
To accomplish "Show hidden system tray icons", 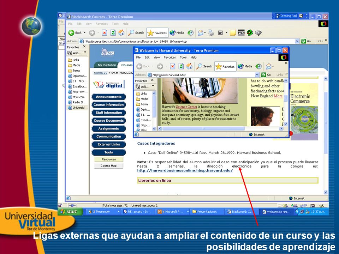I will pos(297,212).
